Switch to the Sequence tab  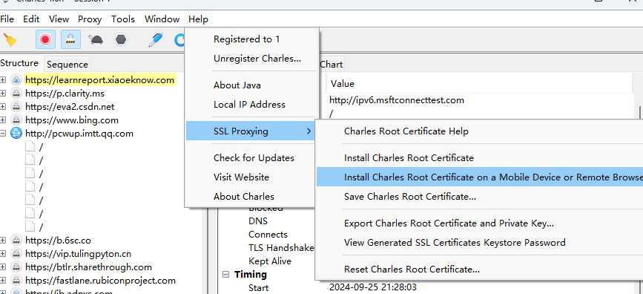tap(67, 65)
